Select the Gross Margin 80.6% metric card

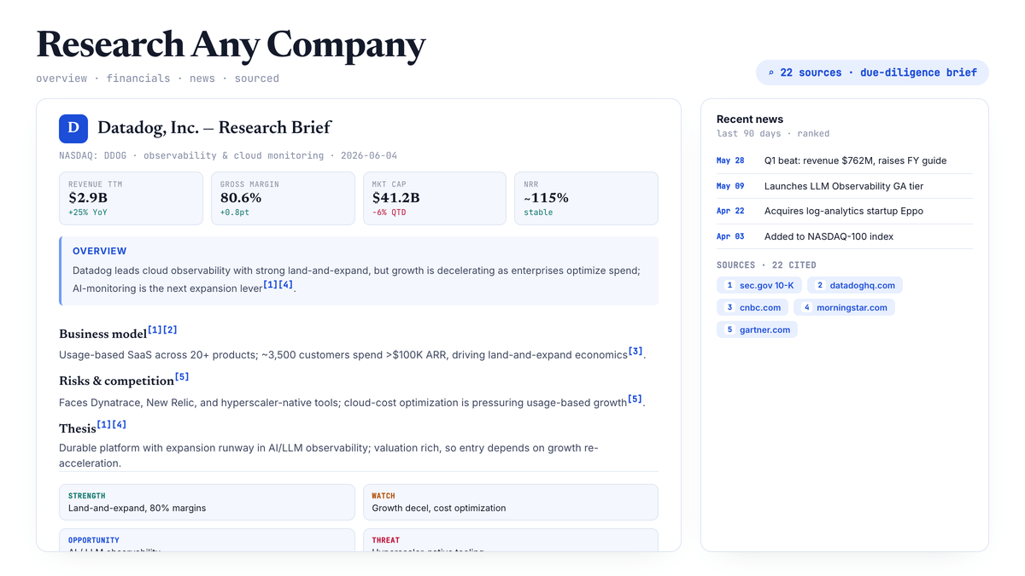click(x=283, y=198)
